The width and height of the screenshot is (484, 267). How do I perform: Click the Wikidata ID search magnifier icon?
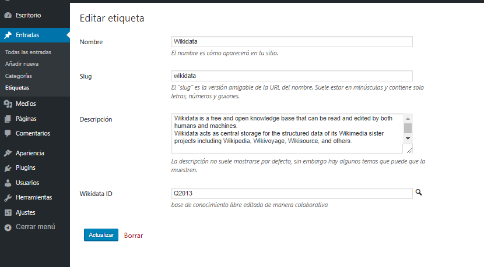coord(419,193)
